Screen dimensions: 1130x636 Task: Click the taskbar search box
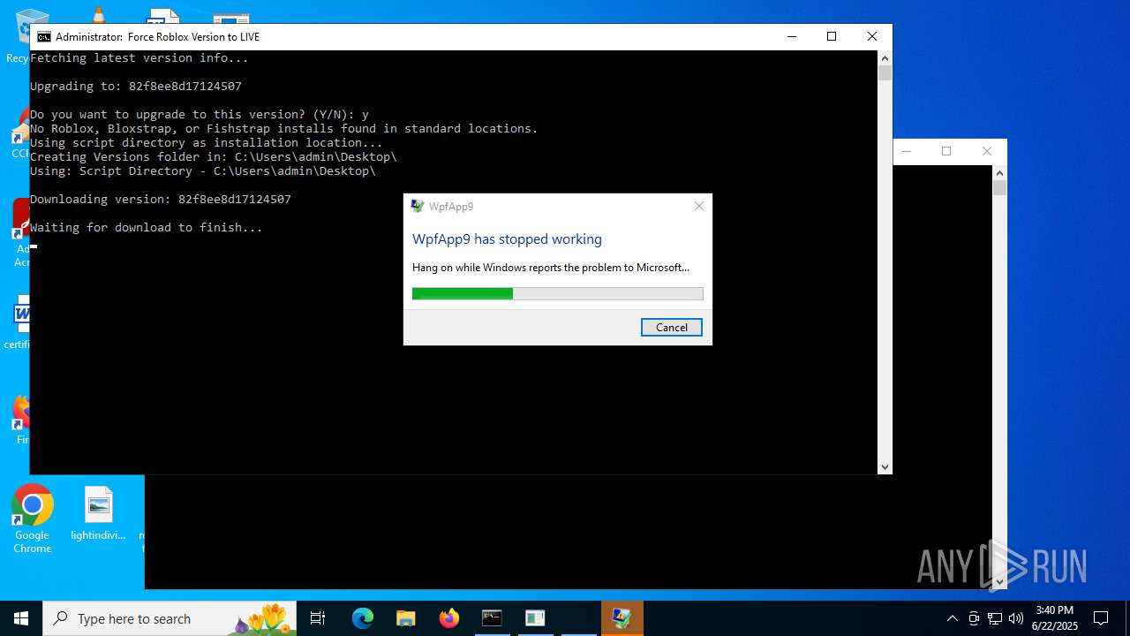tap(169, 618)
